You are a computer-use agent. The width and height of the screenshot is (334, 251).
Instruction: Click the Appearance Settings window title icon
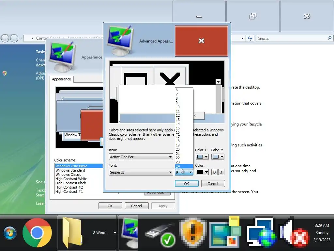62,56
